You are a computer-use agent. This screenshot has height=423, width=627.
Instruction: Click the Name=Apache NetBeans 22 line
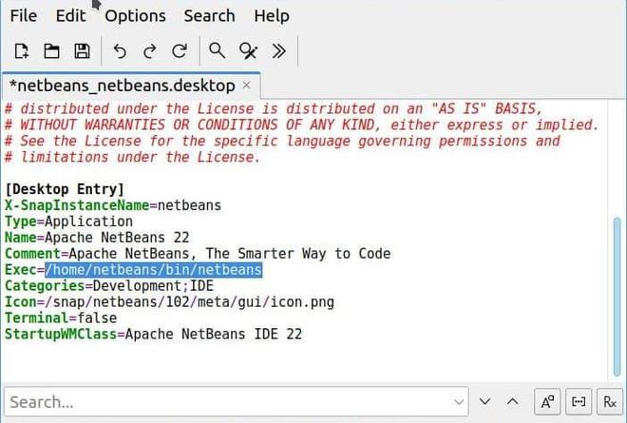point(97,238)
